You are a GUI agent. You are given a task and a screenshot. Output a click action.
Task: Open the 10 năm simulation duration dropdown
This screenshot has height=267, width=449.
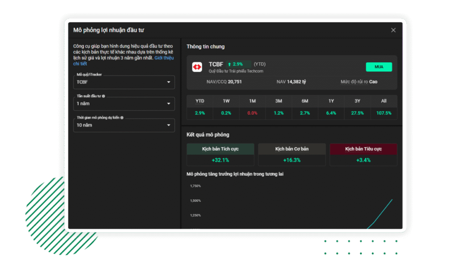coord(124,125)
